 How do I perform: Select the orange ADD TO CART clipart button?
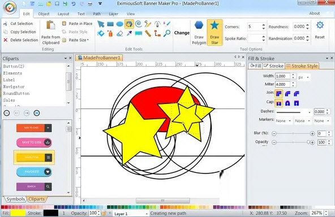[x=34, y=128]
